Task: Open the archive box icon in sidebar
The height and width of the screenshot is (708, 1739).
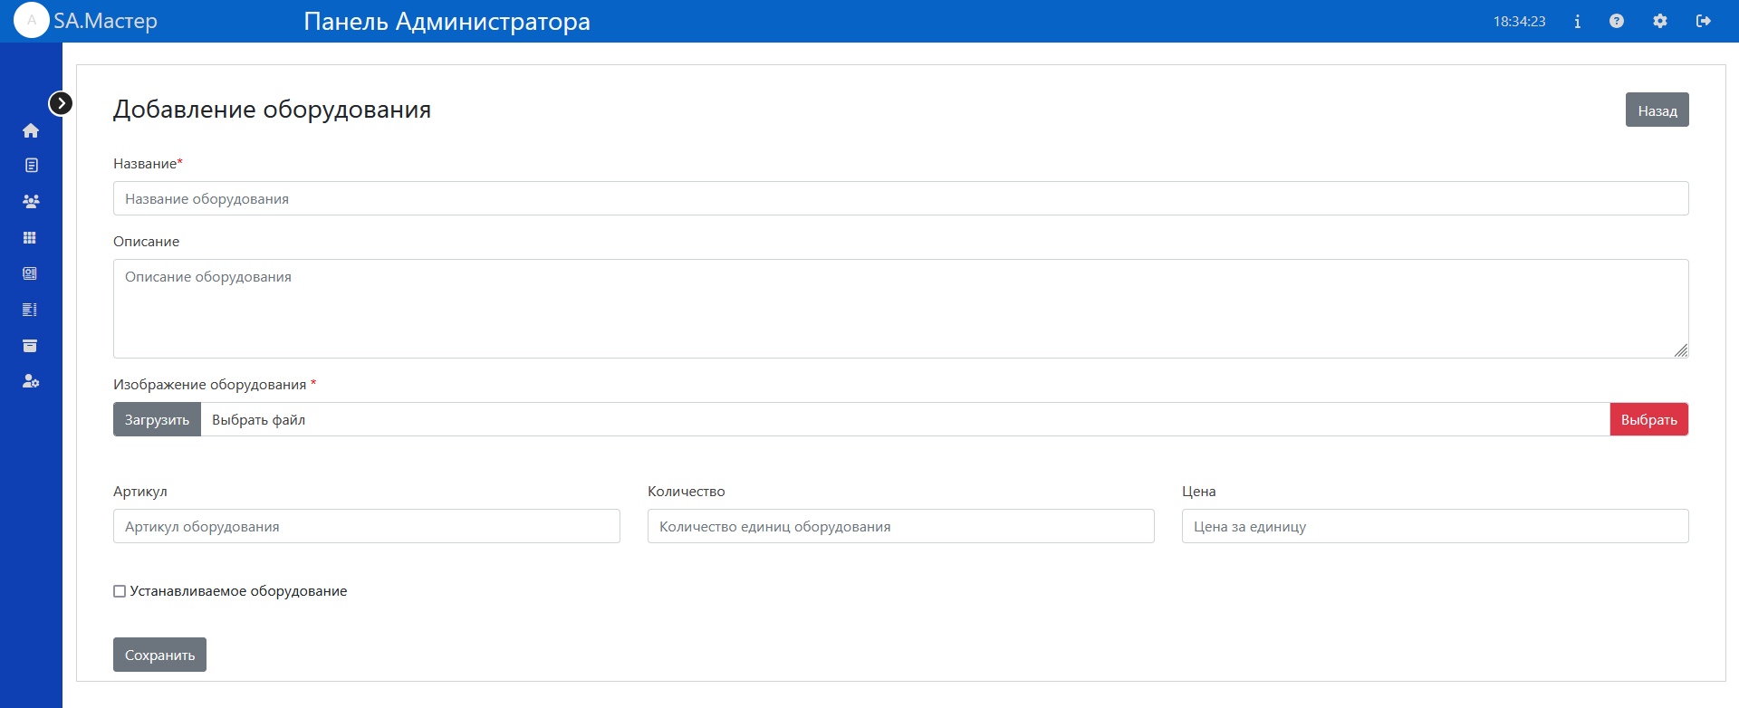Action: click(x=30, y=346)
